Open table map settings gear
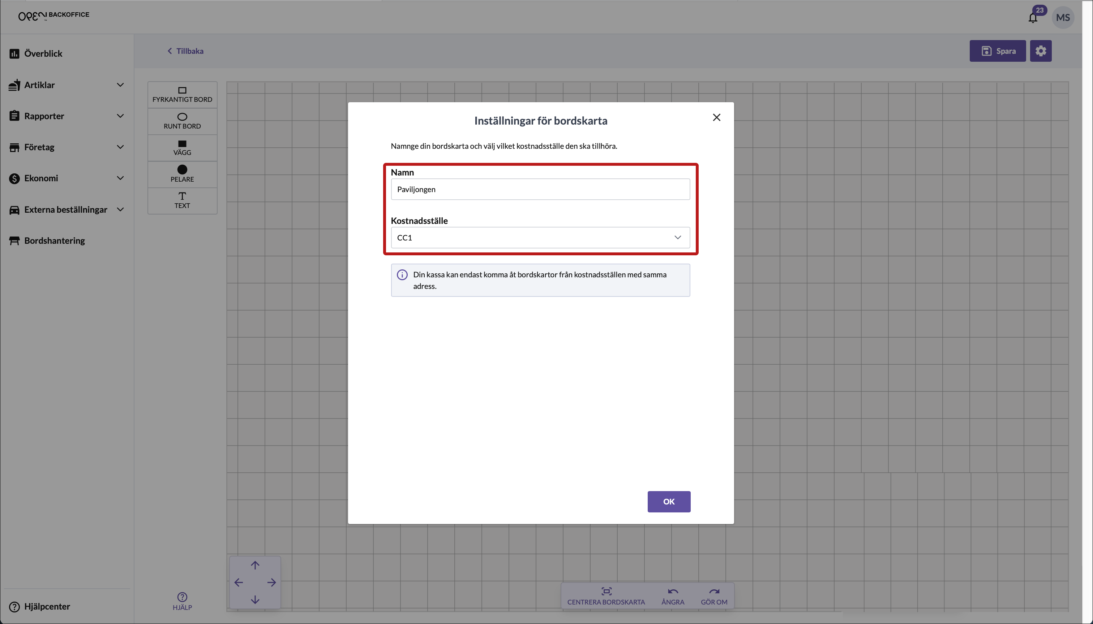This screenshot has height=624, width=1093. click(x=1040, y=51)
